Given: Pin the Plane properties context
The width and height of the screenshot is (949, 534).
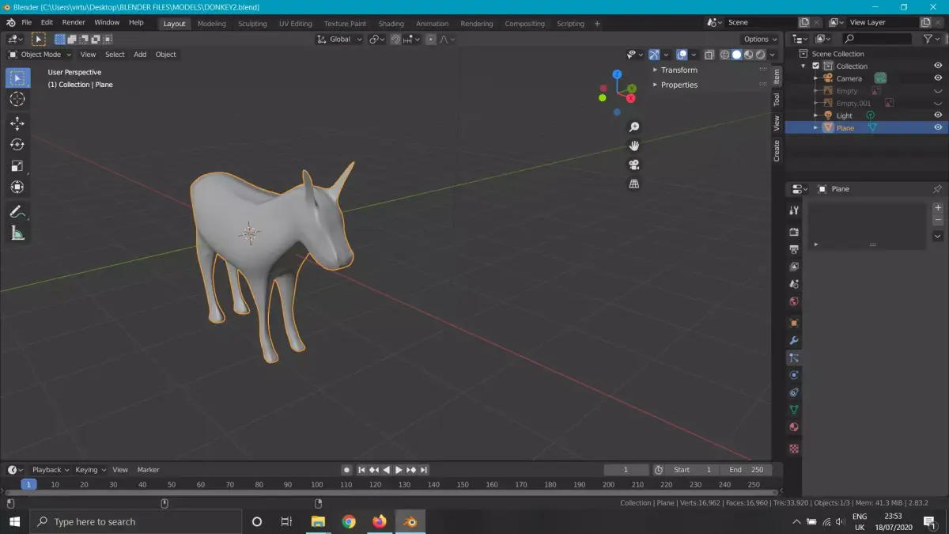Looking at the screenshot, I should point(937,189).
